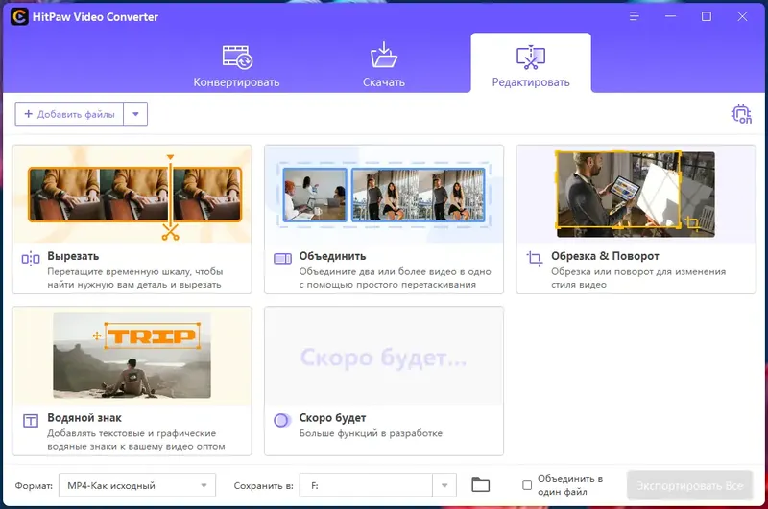
Task: Open the Объединить merge thumbnail
Action: click(384, 195)
